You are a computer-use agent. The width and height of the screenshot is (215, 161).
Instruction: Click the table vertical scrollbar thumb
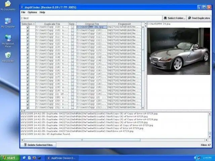tap(143, 50)
